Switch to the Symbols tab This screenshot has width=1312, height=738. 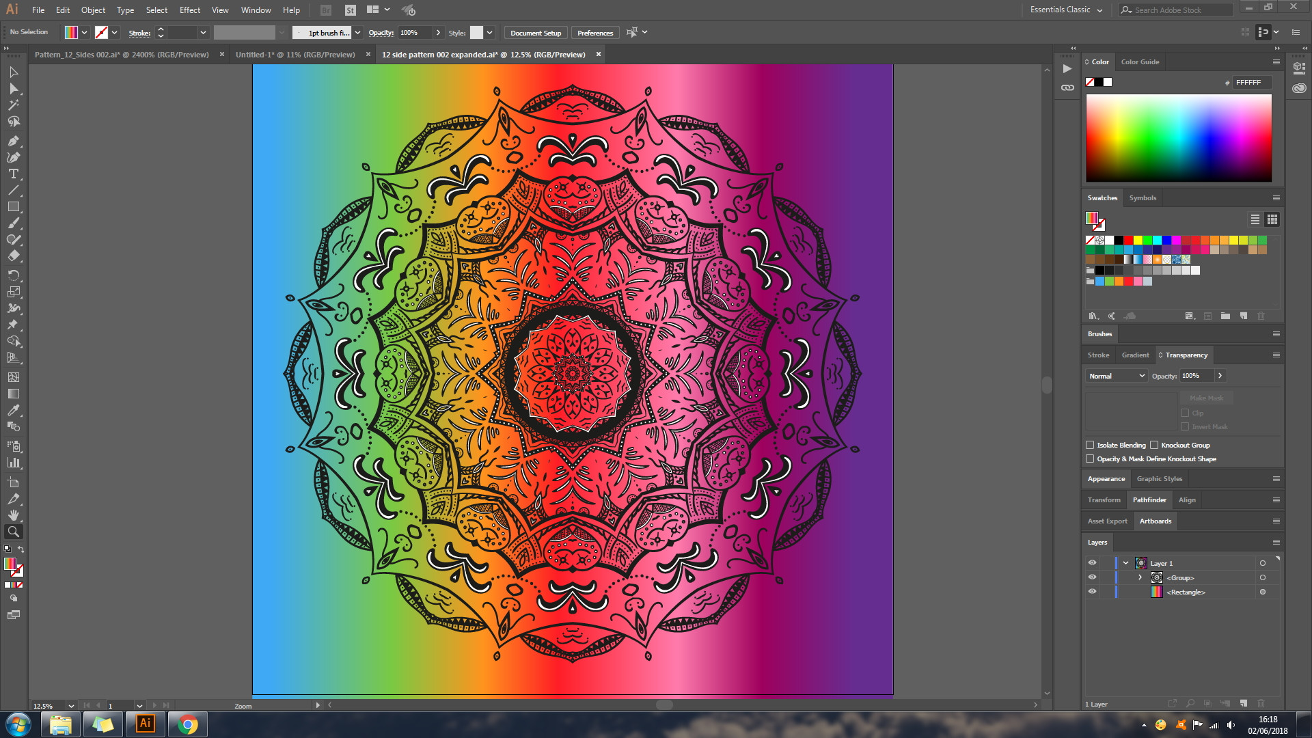(x=1143, y=197)
